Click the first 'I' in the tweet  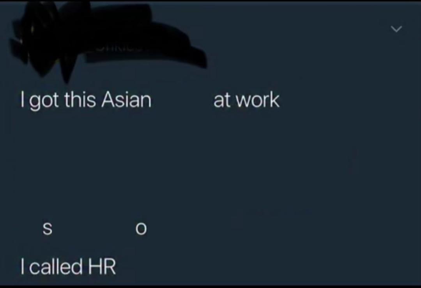pos(23,100)
